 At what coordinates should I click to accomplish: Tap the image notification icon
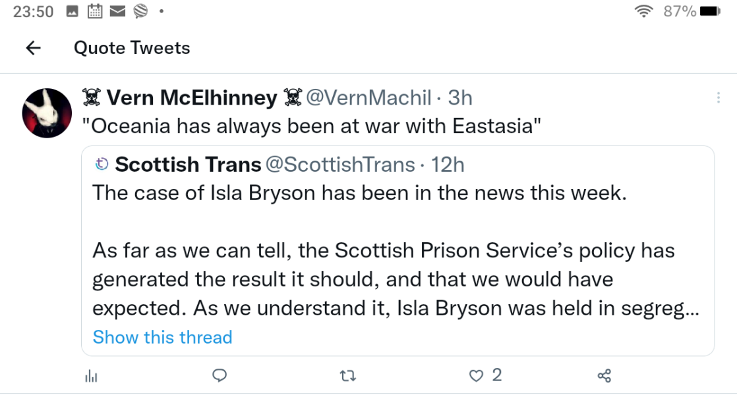click(x=73, y=11)
